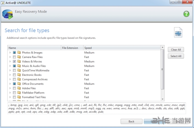Expand the Adobe Files tree node
This screenshot has height=128, width=194.
(x=10, y=88)
